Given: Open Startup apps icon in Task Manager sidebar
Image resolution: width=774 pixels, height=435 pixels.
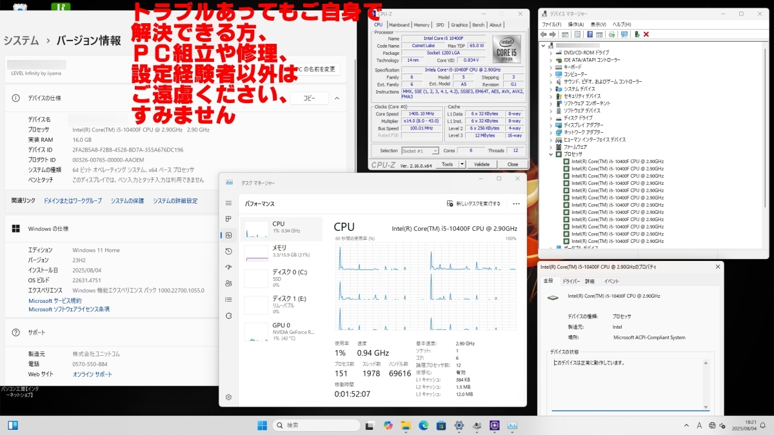Looking at the screenshot, I should [228, 267].
